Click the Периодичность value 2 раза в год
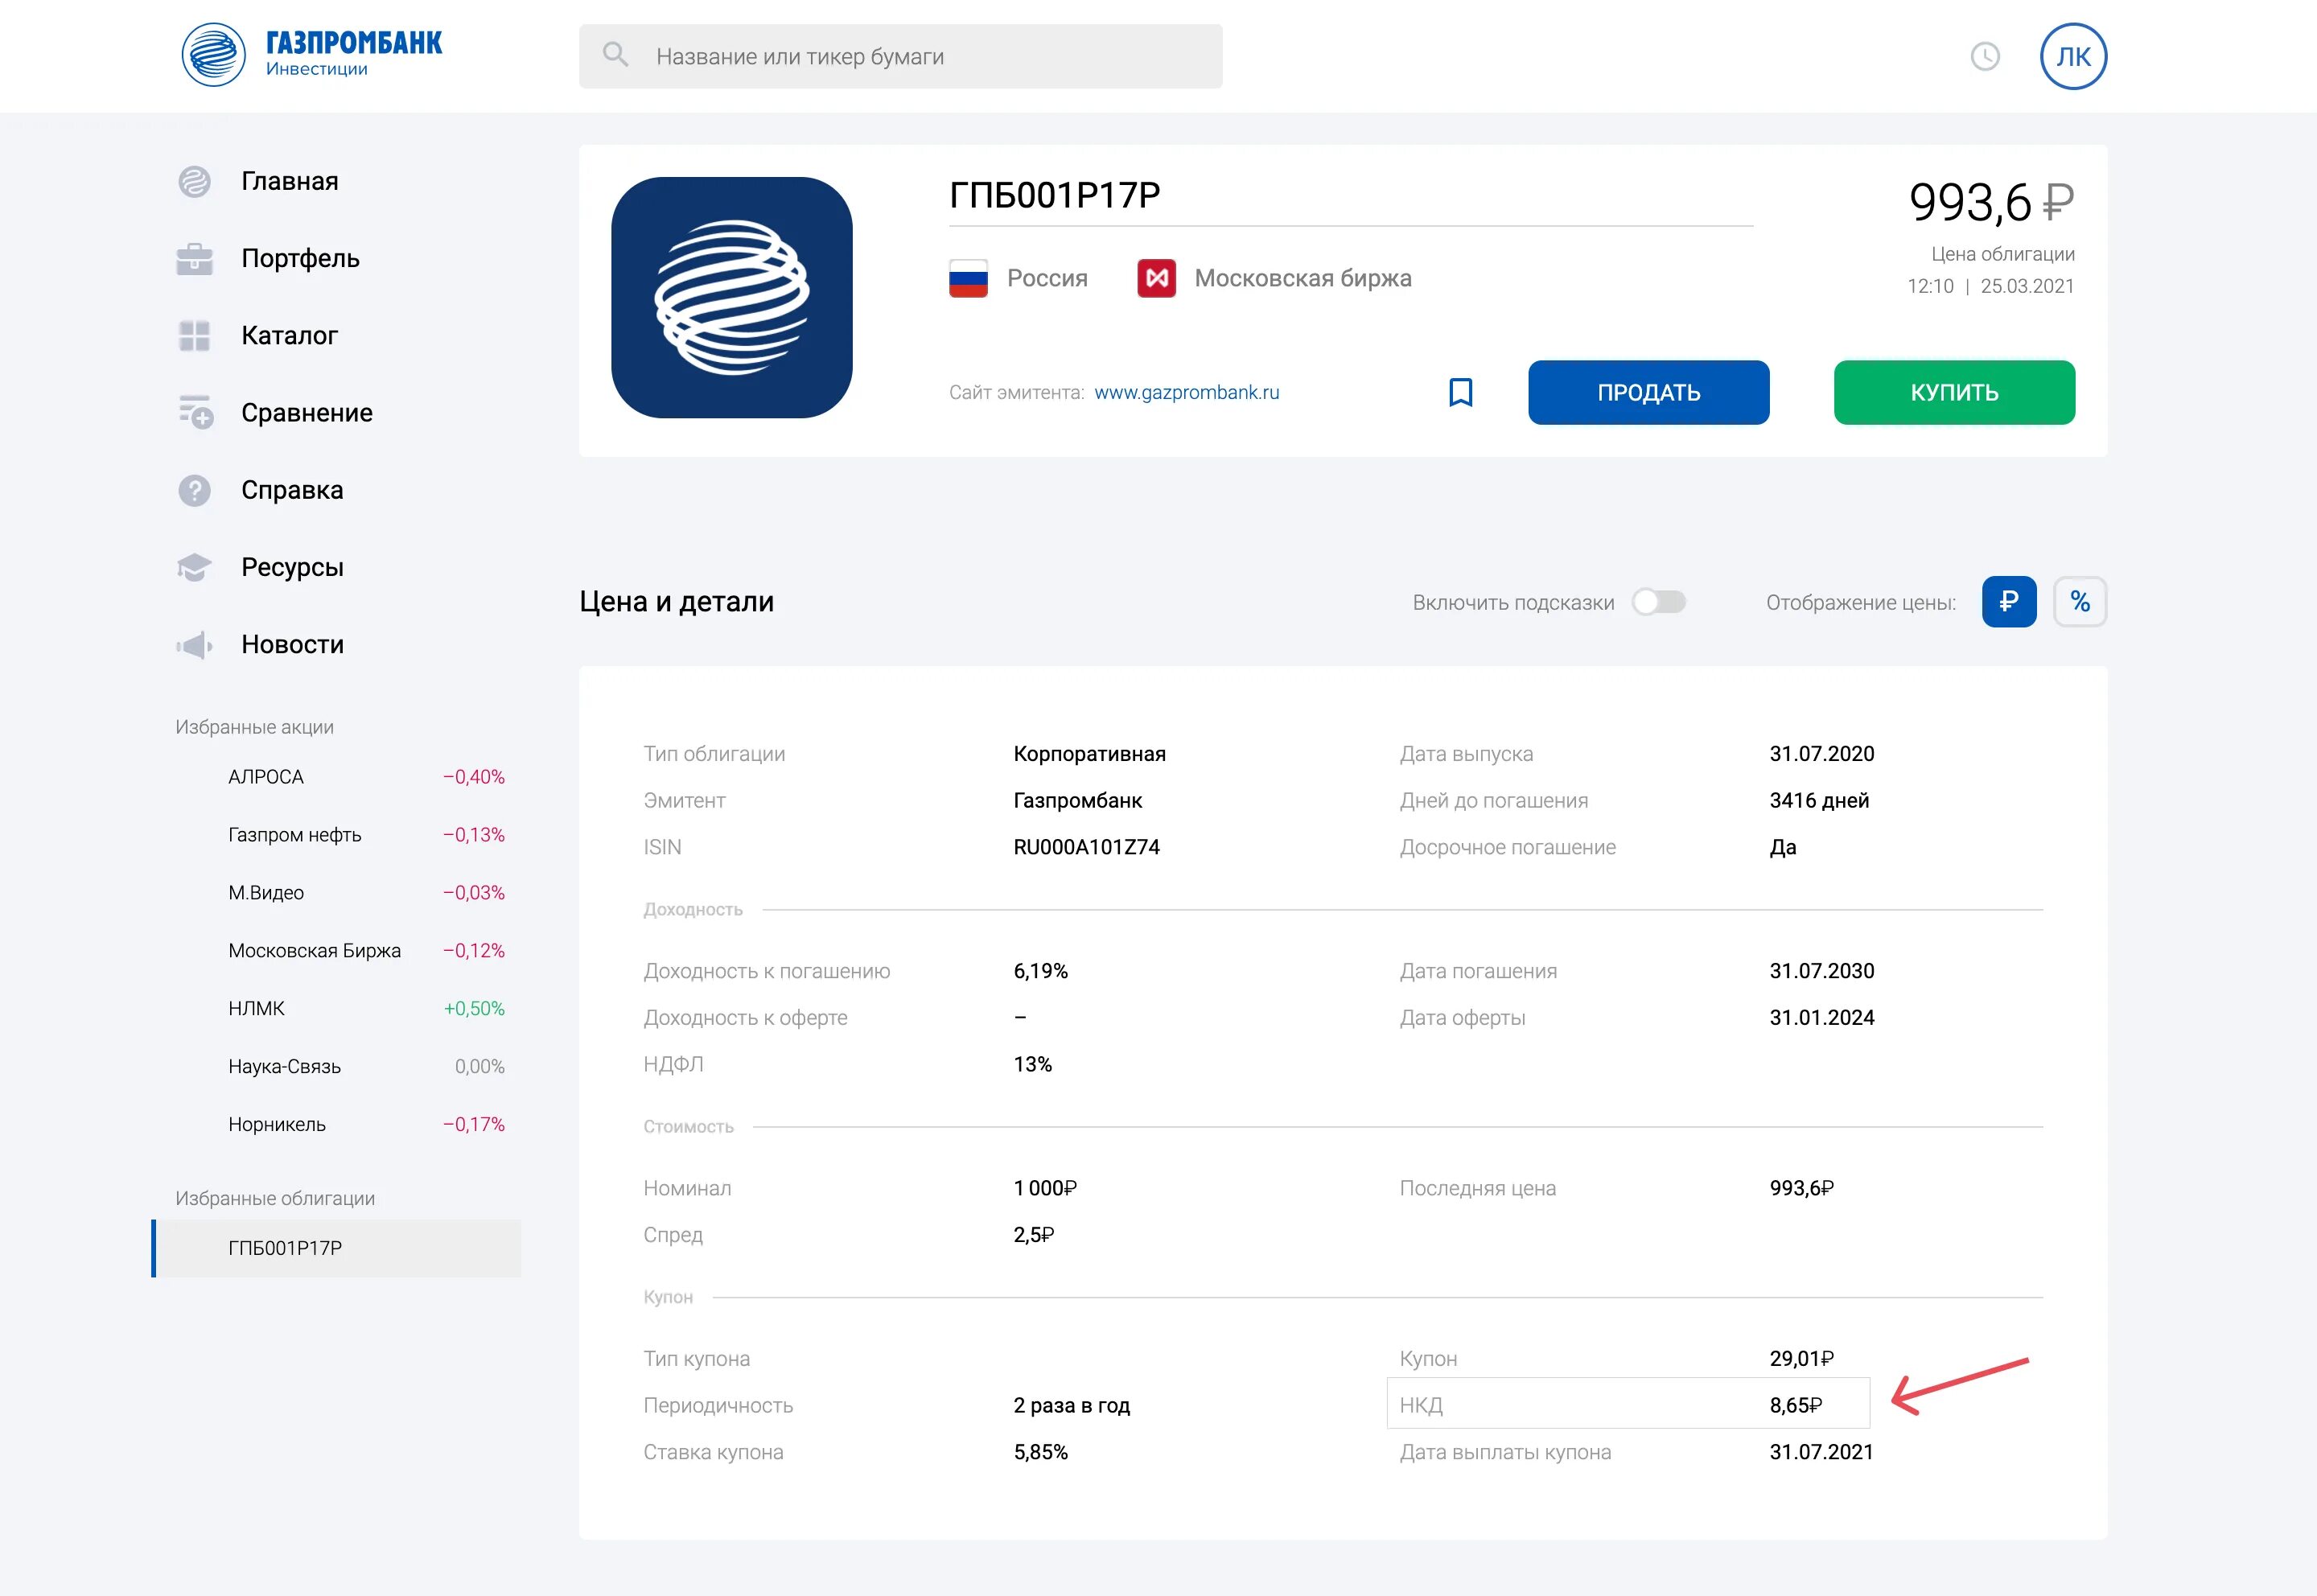The image size is (2317, 1596). [1071, 1405]
